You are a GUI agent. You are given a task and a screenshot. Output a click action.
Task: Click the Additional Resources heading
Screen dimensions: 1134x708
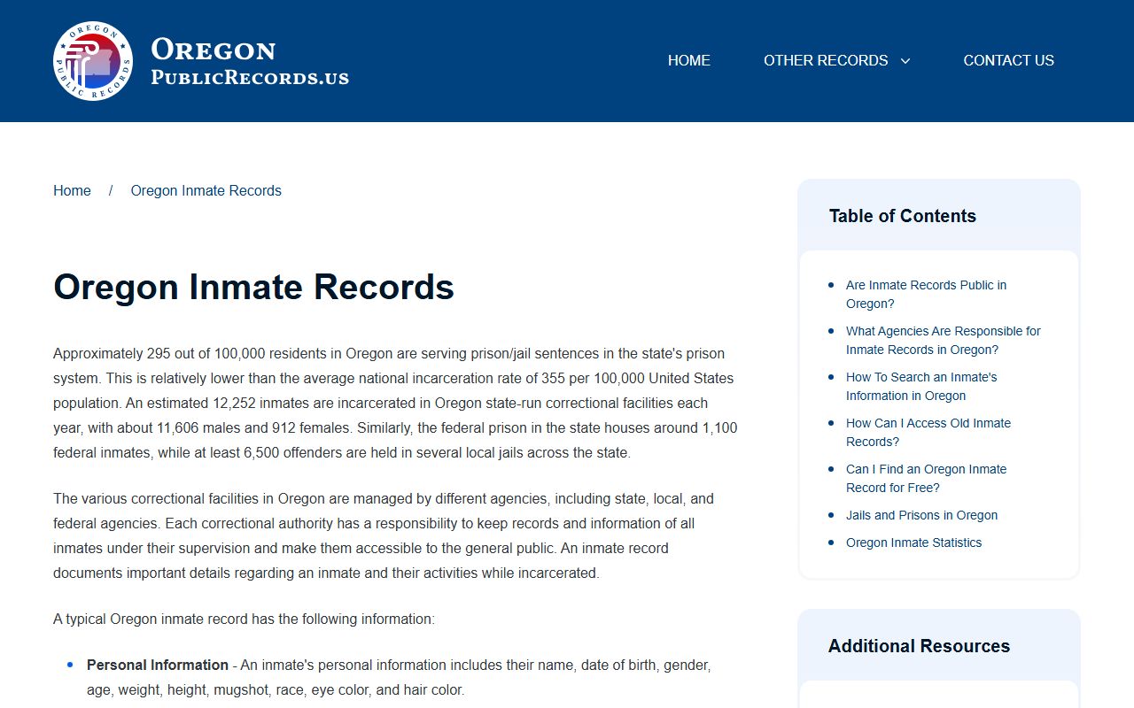919,646
